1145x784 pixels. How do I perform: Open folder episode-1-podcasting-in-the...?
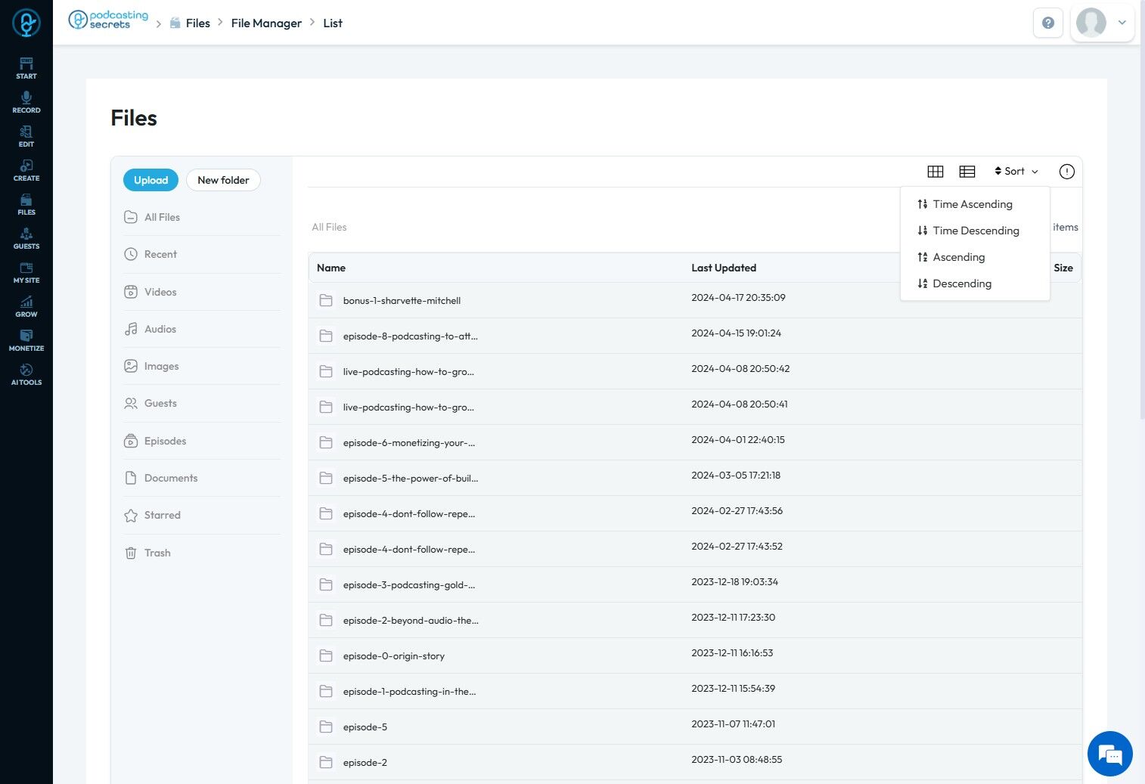(x=409, y=691)
